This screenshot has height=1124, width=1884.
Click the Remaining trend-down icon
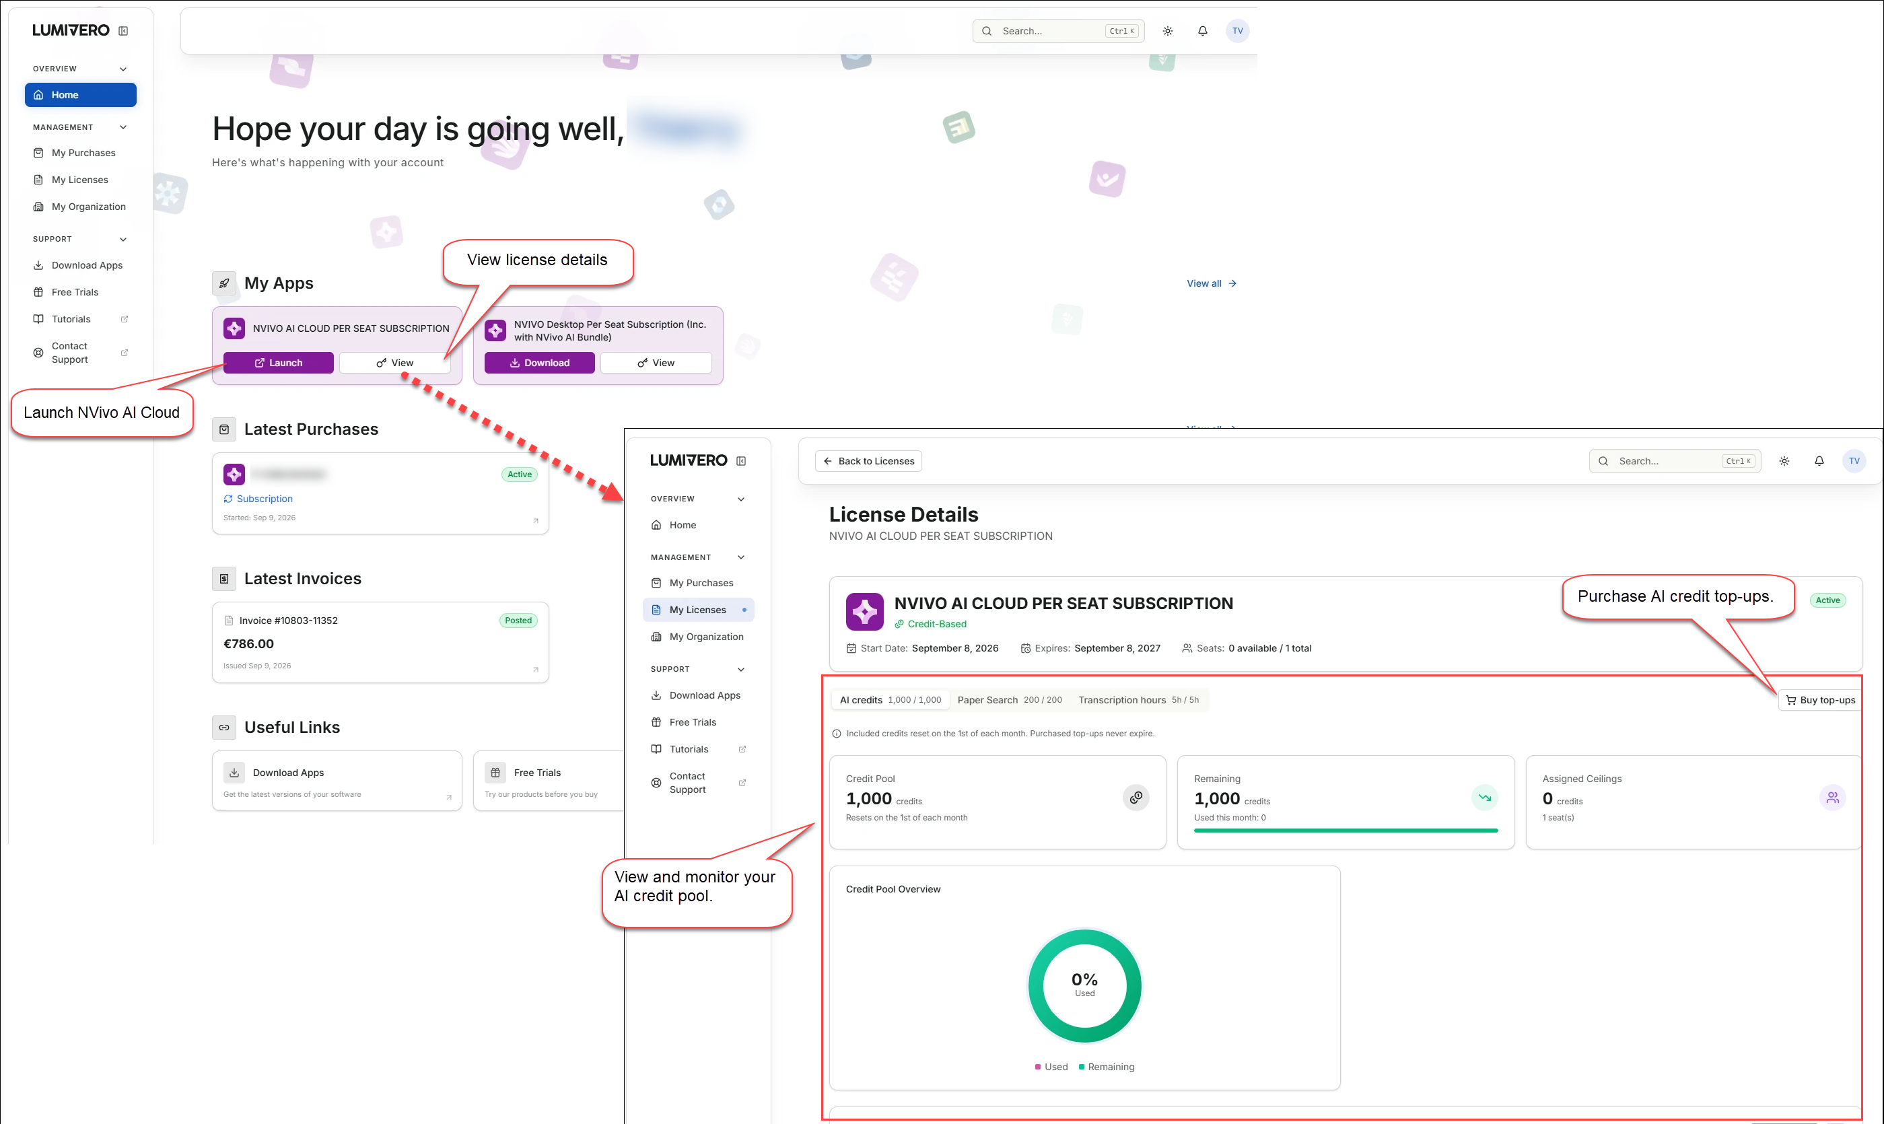[x=1484, y=798]
